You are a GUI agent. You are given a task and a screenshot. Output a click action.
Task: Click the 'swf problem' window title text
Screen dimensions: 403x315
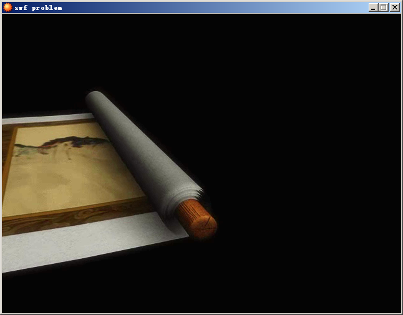click(38, 8)
